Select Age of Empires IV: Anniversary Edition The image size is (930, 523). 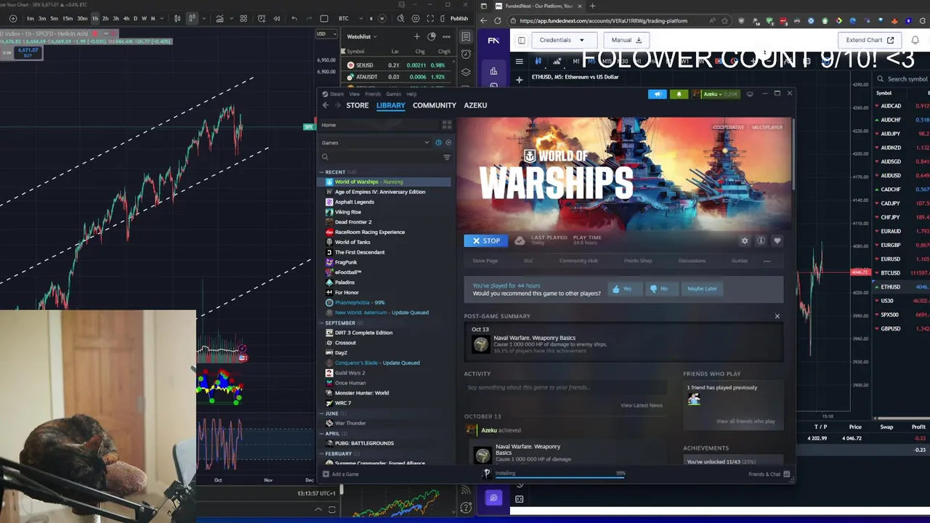[x=380, y=192]
